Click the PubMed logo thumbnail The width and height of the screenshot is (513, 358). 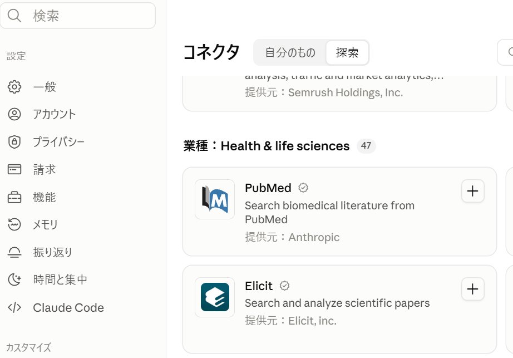[215, 199]
